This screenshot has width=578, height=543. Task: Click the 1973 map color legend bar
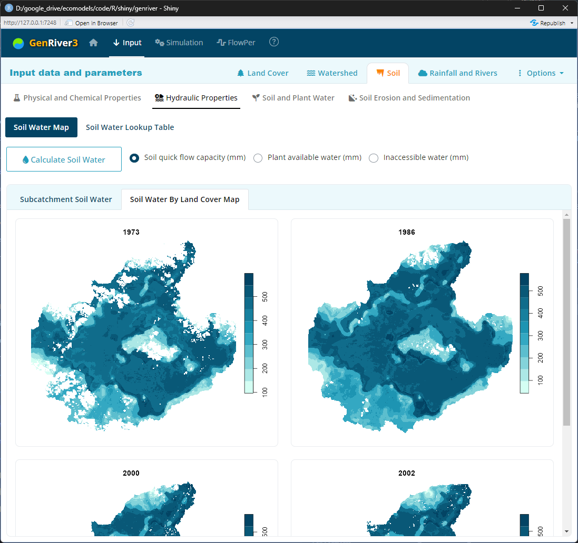coord(249,333)
